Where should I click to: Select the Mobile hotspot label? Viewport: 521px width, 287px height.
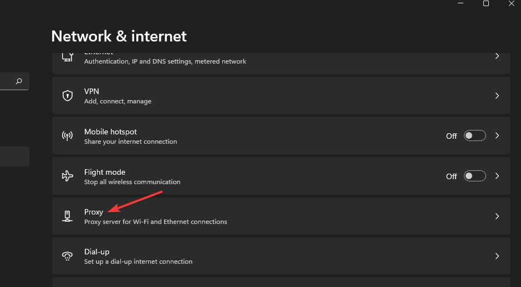[111, 132]
